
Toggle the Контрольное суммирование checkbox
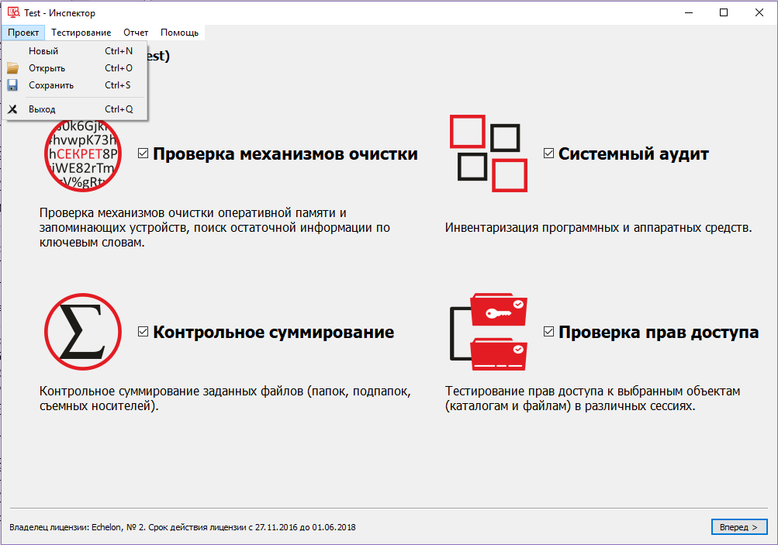click(142, 332)
